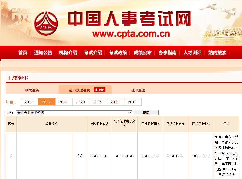Click the 查询 button
The width and height of the screenshot is (242, 179).
tap(146, 113)
